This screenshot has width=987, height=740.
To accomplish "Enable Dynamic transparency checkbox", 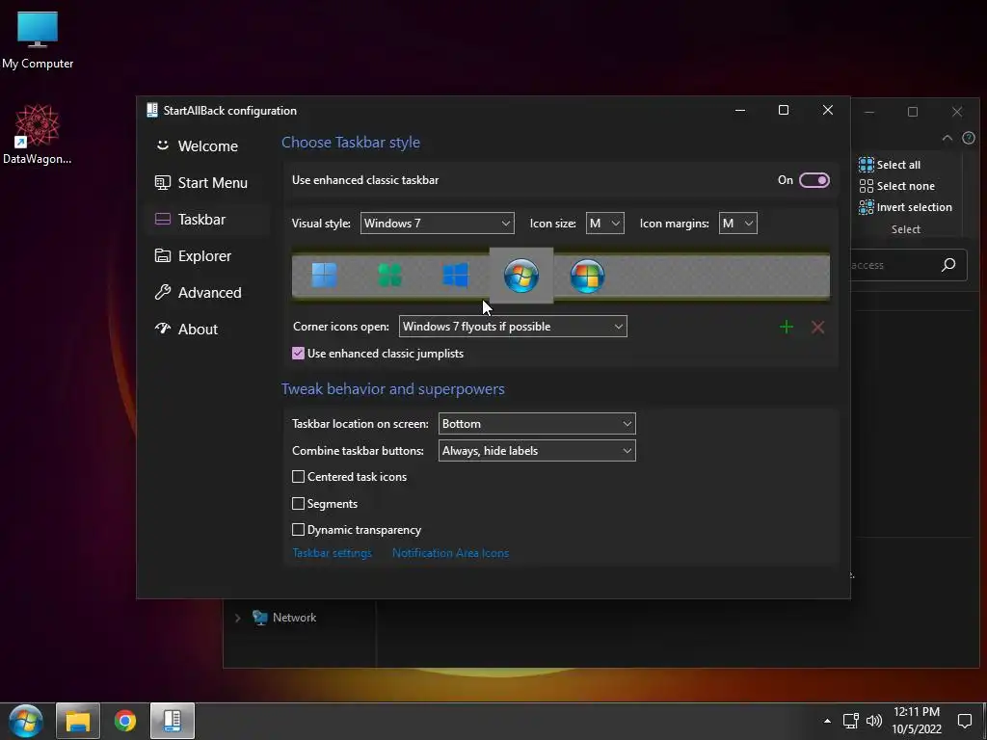I will pyautogui.click(x=299, y=530).
